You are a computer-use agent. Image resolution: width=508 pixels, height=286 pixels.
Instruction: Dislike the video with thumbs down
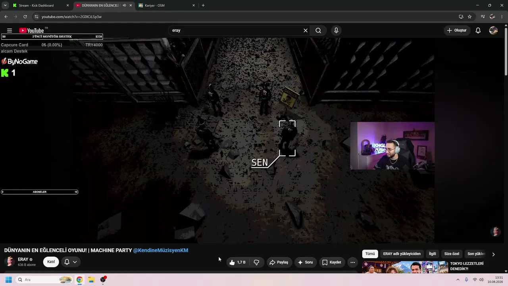pyautogui.click(x=256, y=262)
